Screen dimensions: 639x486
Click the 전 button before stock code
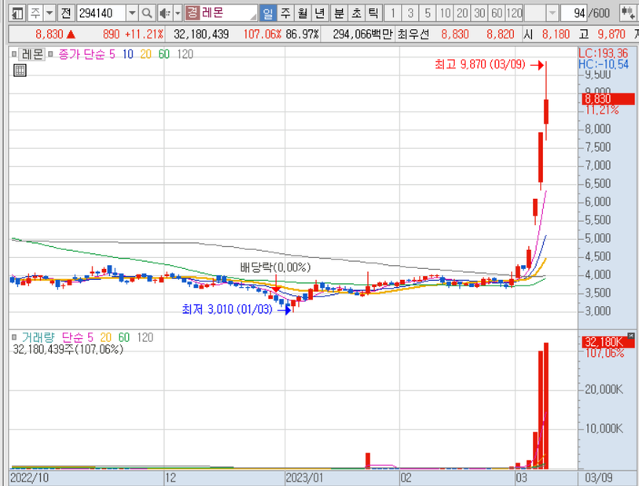[x=66, y=13]
